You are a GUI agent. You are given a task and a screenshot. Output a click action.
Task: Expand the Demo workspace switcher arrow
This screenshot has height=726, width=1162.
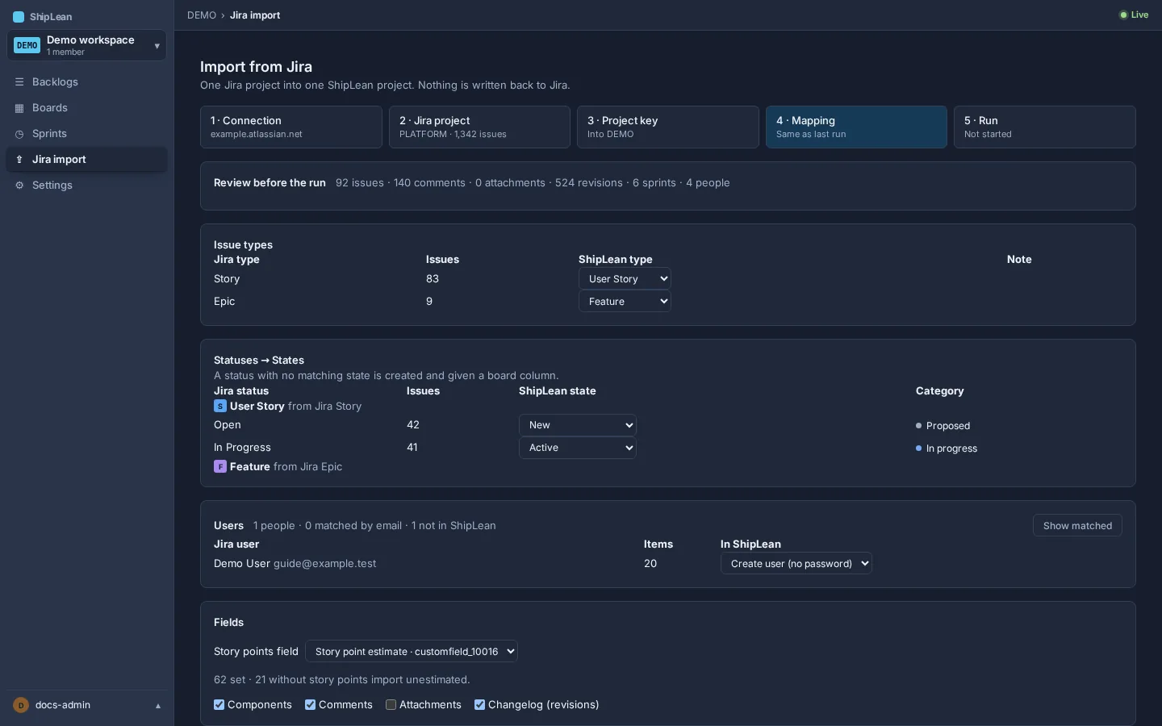click(157, 46)
